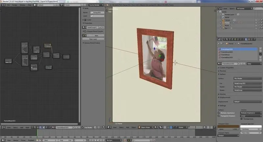Open the Viewport Alpha Opaque dropdown
Screen dimensions: 263x142
pos(228,135)
